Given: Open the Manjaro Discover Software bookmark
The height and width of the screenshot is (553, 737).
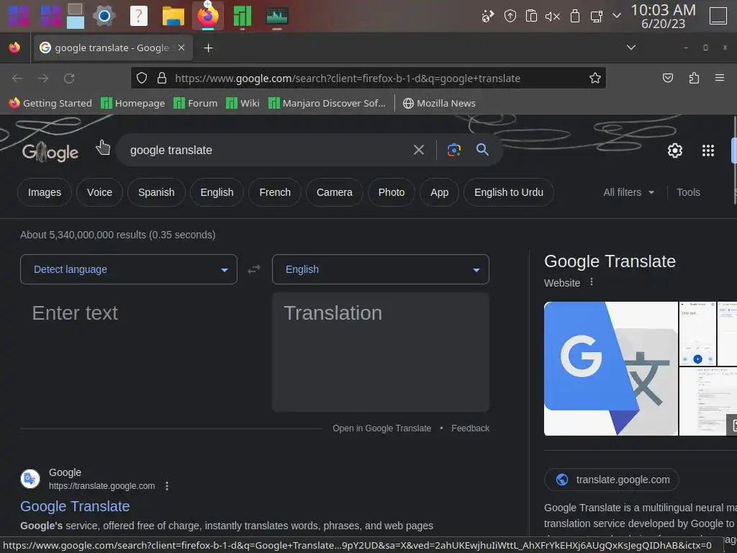Looking at the screenshot, I should [x=327, y=103].
